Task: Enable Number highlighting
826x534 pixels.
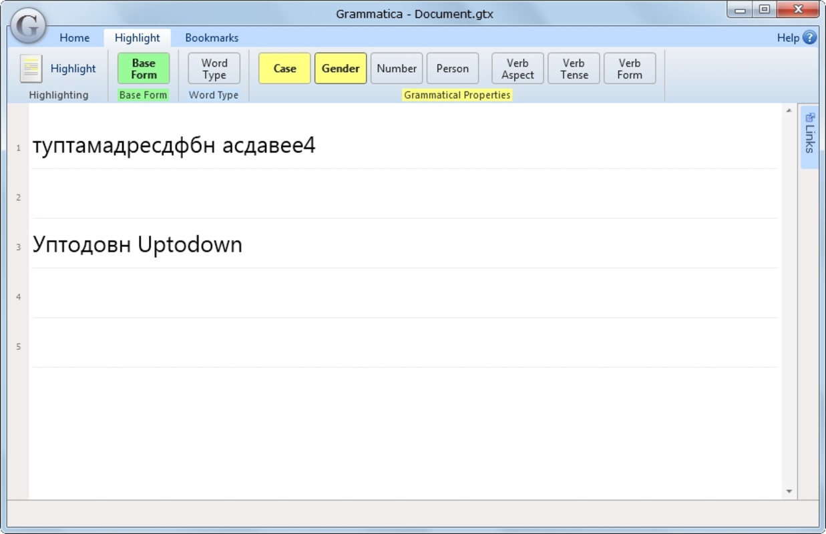Action: tap(397, 68)
